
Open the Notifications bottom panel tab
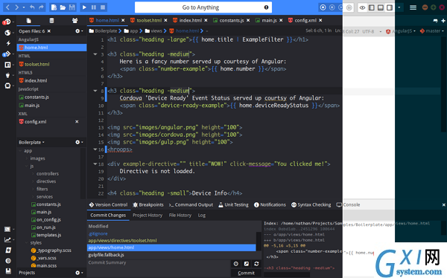pos(270,204)
